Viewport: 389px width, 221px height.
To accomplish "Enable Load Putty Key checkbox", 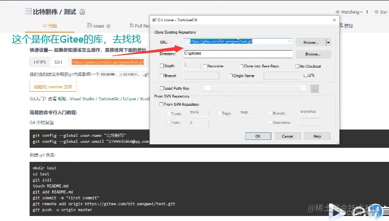I will pyautogui.click(x=162, y=88).
